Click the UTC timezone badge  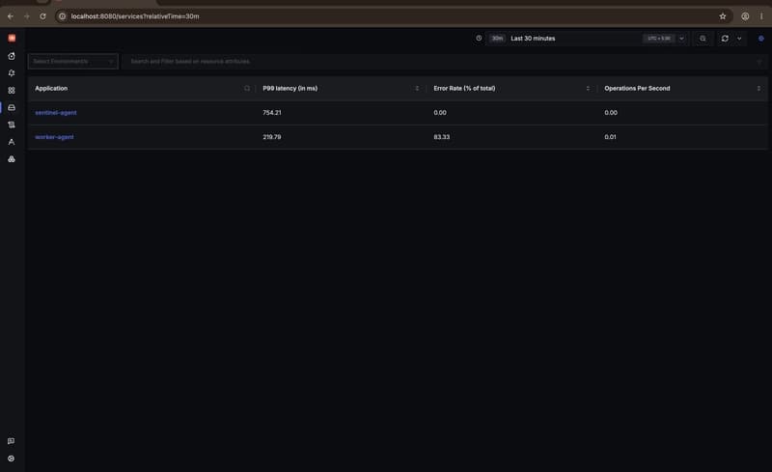pos(659,39)
